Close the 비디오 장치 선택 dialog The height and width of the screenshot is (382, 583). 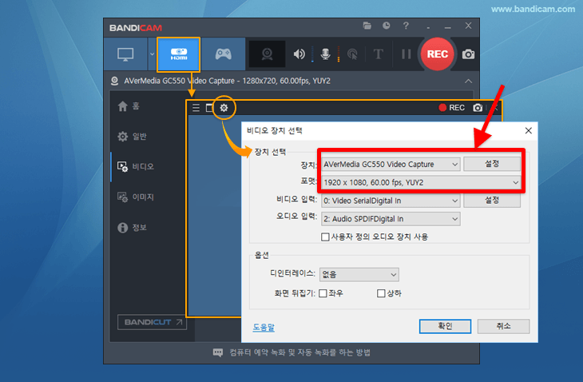(x=529, y=130)
